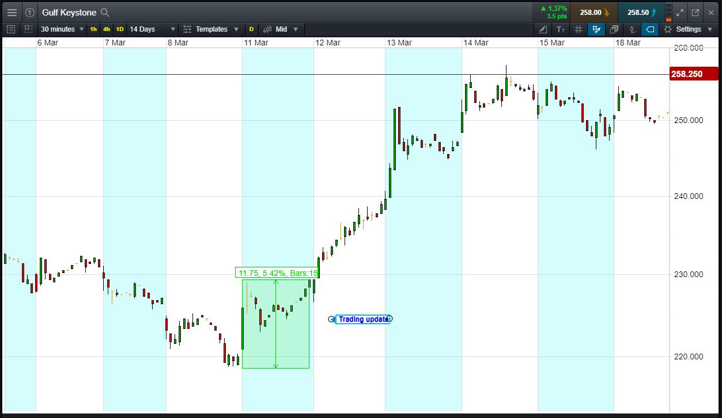
Task: Select the Trading update chart annotation
Action: click(362, 319)
